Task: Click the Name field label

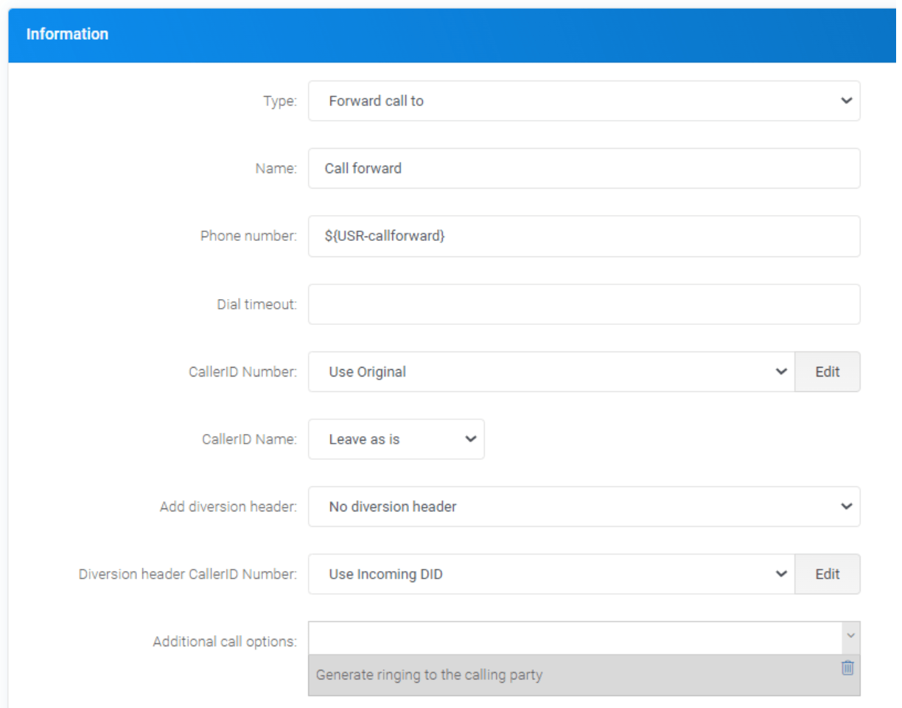Action: pyautogui.click(x=276, y=169)
